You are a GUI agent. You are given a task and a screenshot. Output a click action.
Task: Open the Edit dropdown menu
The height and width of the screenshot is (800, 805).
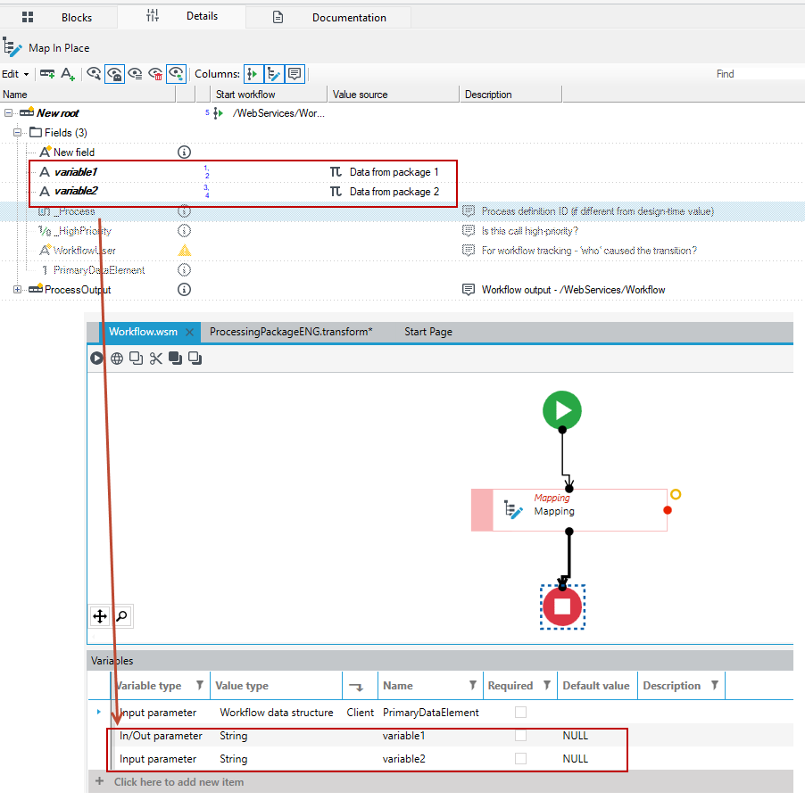pyautogui.click(x=15, y=74)
